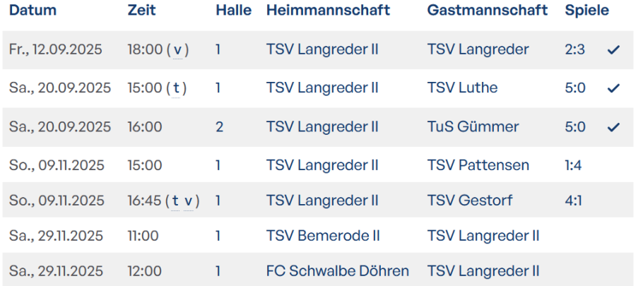
Task: Click the "v" marker beside 18:00
Action: pos(177,49)
